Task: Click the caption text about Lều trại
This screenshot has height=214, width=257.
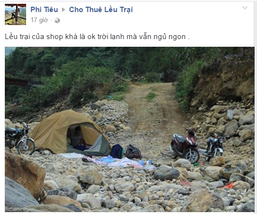Action: [97, 37]
